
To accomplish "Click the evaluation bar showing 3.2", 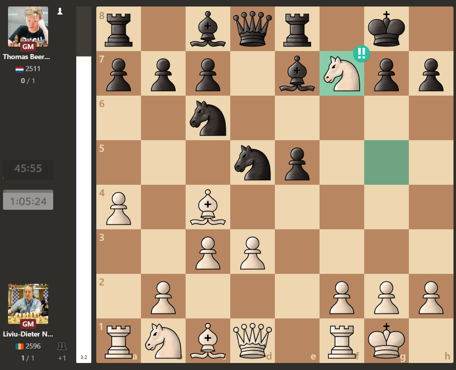I will [83, 200].
